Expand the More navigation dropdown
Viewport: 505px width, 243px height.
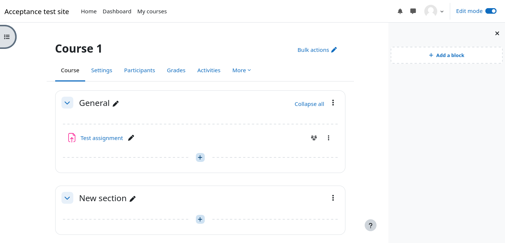click(241, 70)
